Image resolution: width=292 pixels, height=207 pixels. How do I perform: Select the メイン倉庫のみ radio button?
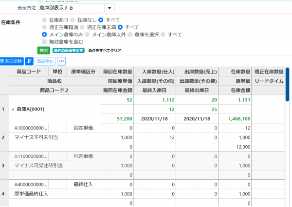click(44, 35)
